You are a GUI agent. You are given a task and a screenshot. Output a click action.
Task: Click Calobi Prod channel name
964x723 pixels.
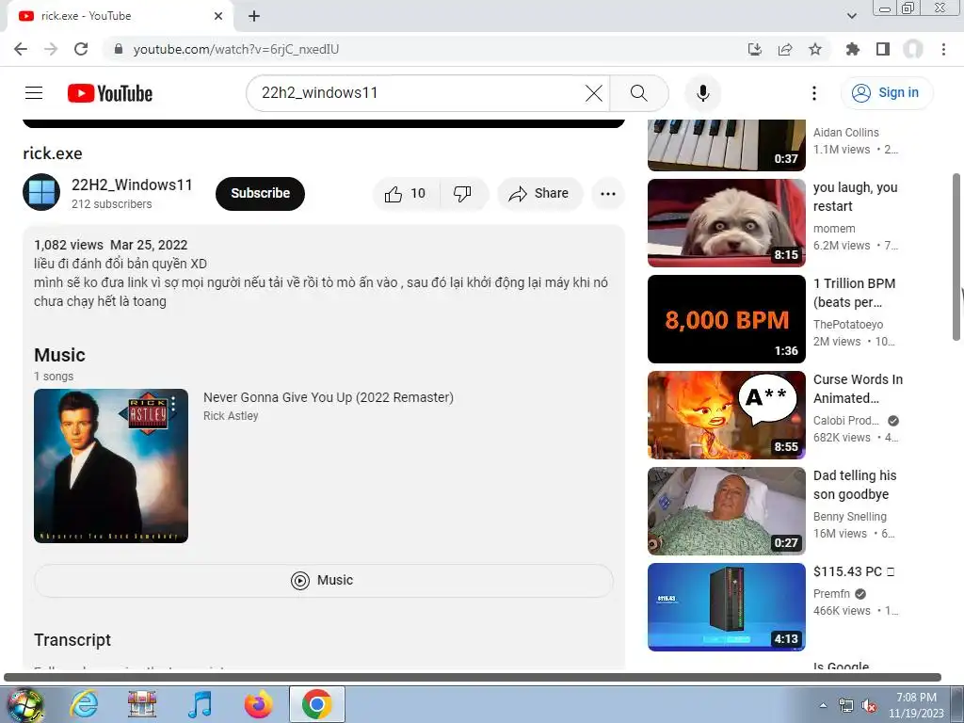click(x=846, y=421)
